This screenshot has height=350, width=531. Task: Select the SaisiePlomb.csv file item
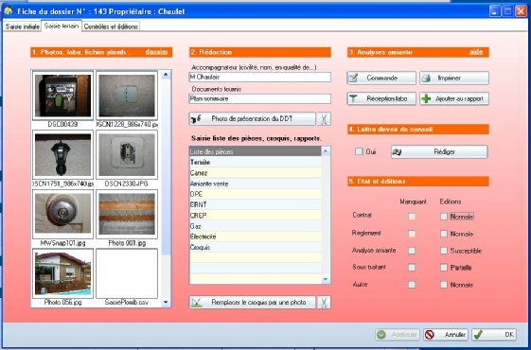tap(127, 273)
